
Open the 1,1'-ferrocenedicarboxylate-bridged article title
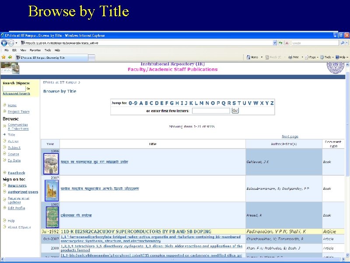(150, 239)
